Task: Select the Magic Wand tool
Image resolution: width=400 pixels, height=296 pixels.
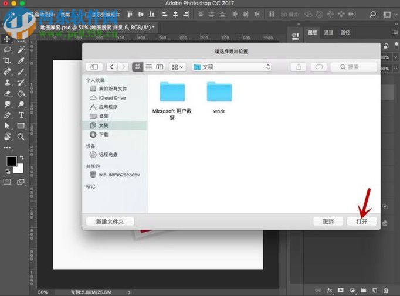Action: click(21, 50)
